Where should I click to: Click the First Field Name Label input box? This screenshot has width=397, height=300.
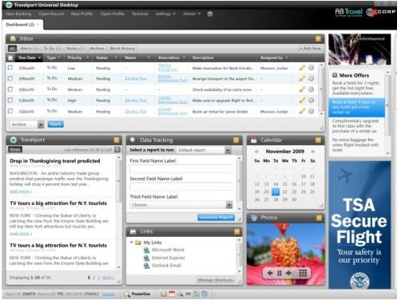coord(181,169)
